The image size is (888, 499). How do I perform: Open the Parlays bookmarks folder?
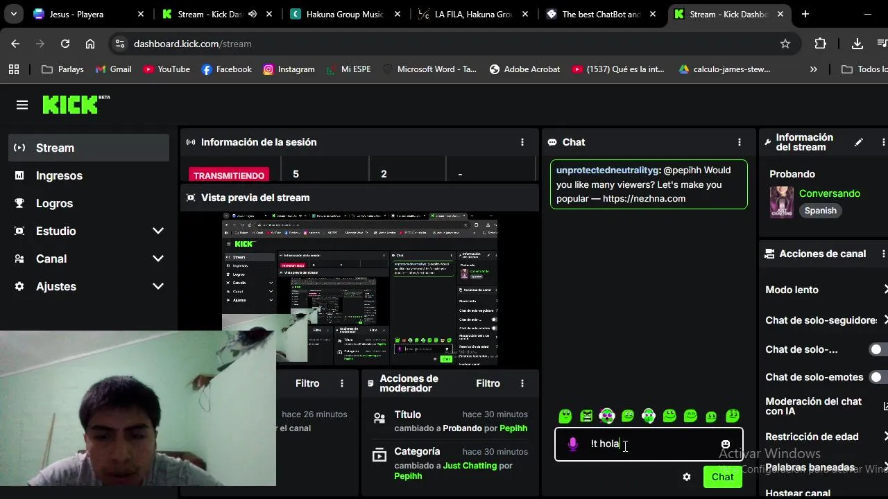click(x=63, y=69)
